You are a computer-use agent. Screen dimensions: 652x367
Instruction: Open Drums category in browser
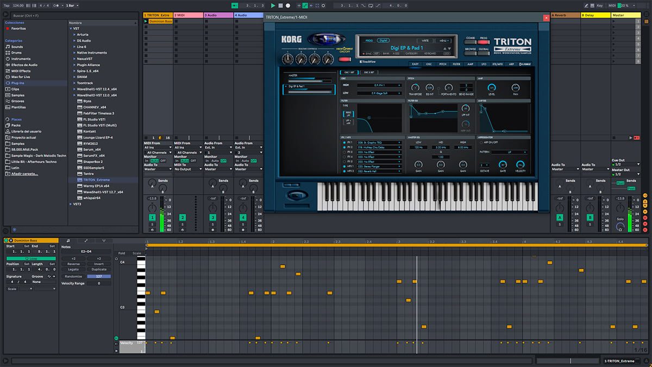[x=17, y=53]
